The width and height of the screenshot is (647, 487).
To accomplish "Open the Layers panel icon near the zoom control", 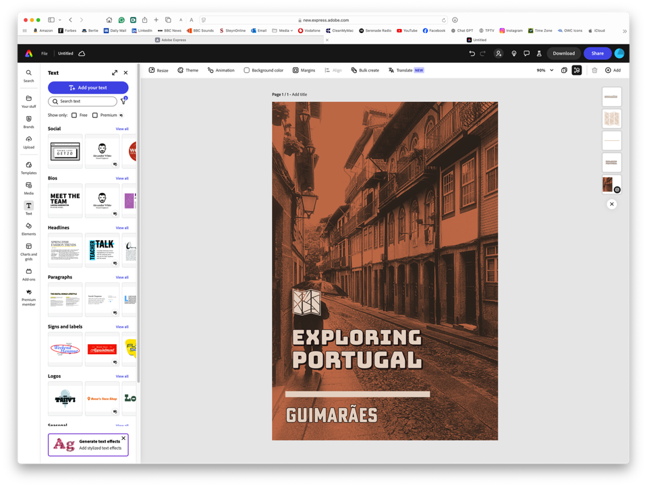I will pos(577,69).
